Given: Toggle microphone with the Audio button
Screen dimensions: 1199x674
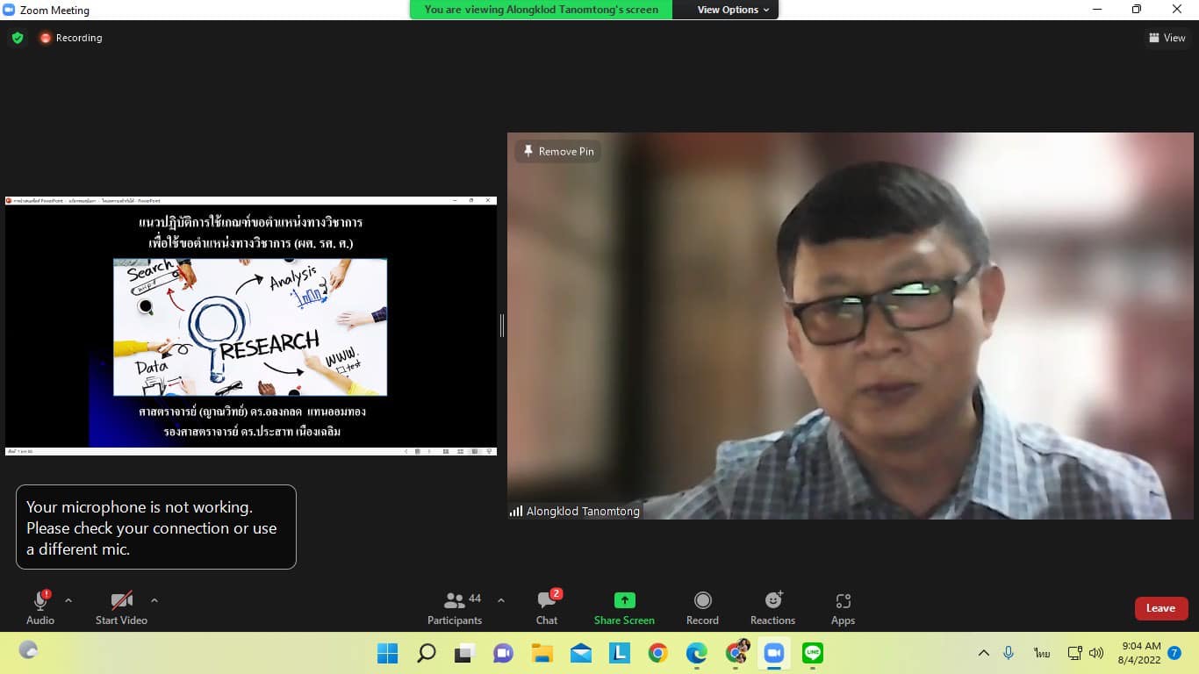Looking at the screenshot, I should (x=39, y=607).
